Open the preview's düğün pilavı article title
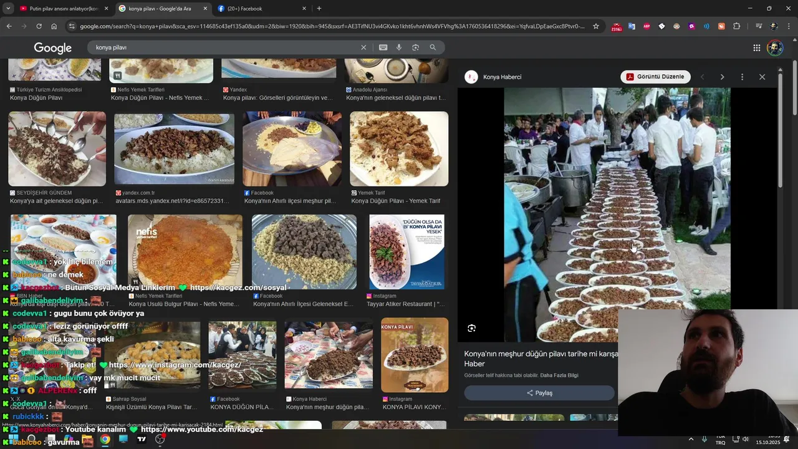Screen dimensions: 798x449 [x=541, y=359]
